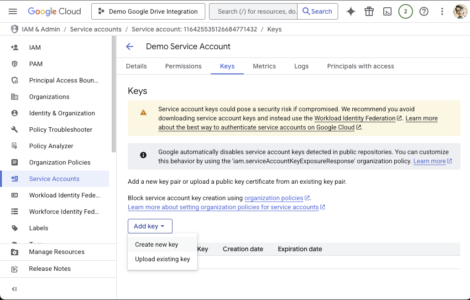470x300 pixels.
Task: Open project picker Demo Google Drive Integration
Action: (148, 11)
